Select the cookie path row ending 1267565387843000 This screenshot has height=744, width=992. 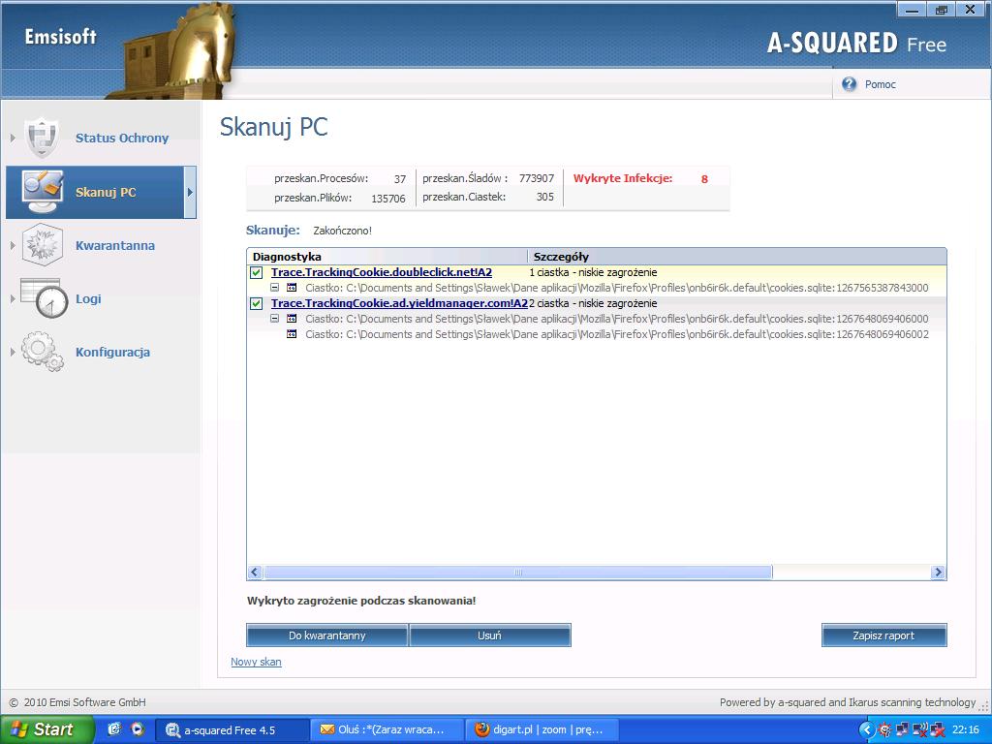pyautogui.click(x=617, y=288)
